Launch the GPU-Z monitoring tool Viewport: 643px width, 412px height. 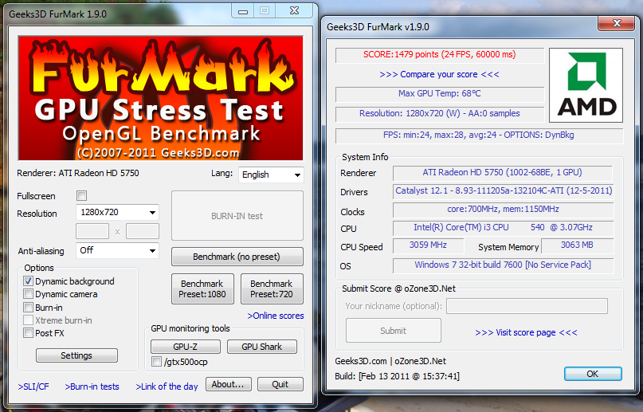pos(186,347)
